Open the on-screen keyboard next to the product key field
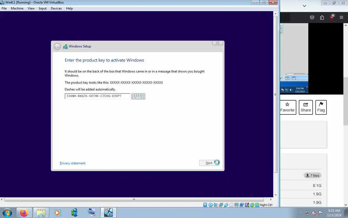Image resolution: width=348 pixels, height=218 pixels. tap(138, 96)
